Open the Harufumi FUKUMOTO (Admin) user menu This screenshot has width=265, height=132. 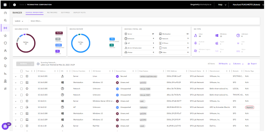[248, 5]
